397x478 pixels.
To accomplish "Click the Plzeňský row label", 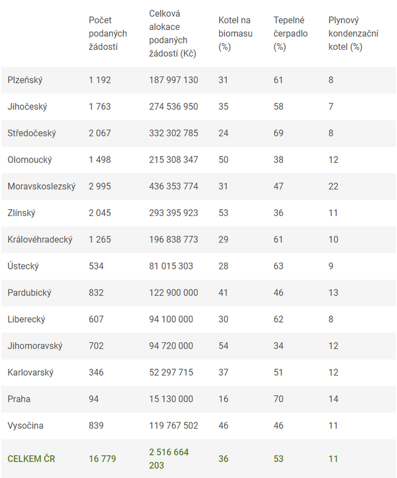I will point(25,80).
